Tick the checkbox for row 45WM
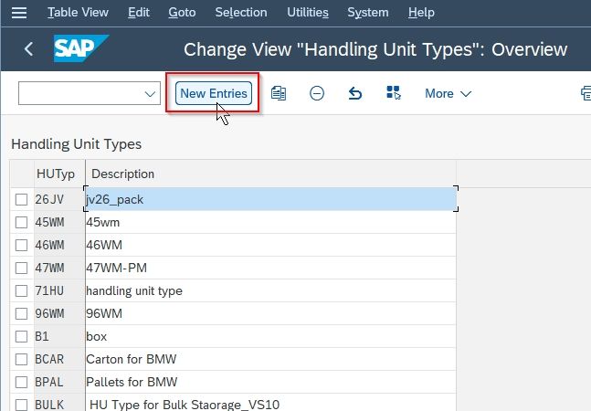The width and height of the screenshot is (591, 411). tap(22, 222)
